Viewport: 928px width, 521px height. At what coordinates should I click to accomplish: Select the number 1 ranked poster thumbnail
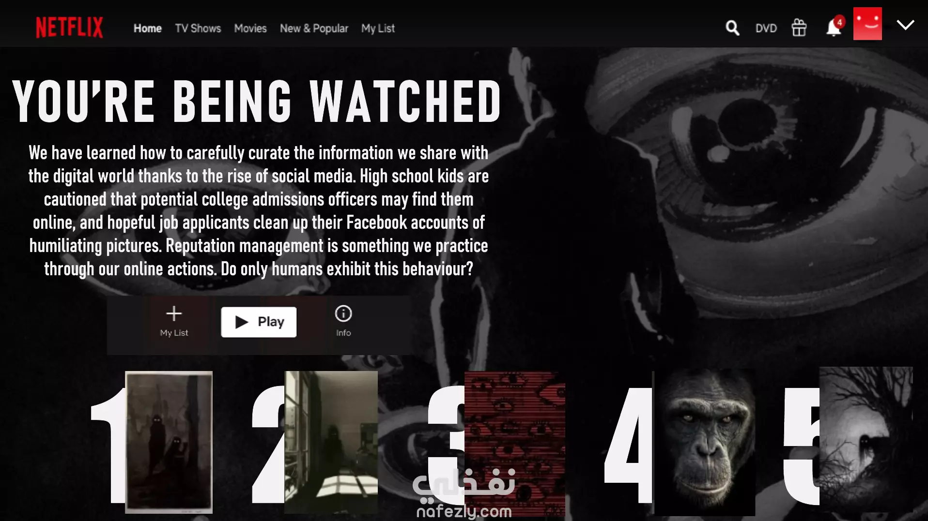pos(169,442)
